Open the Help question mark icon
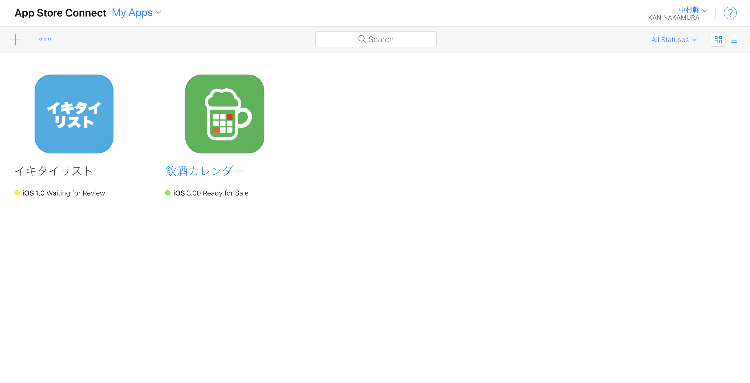Viewport: 750px width, 383px height. [x=730, y=13]
